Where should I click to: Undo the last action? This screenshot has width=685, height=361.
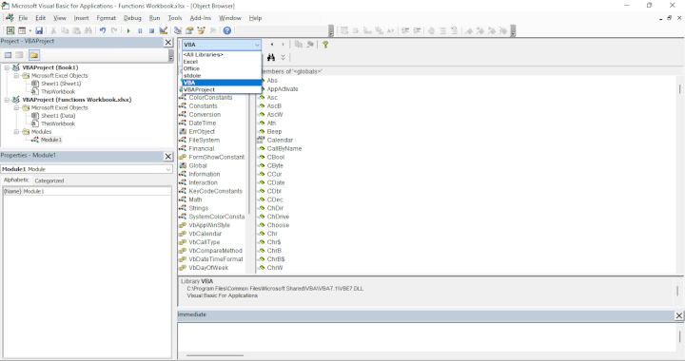(103, 30)
